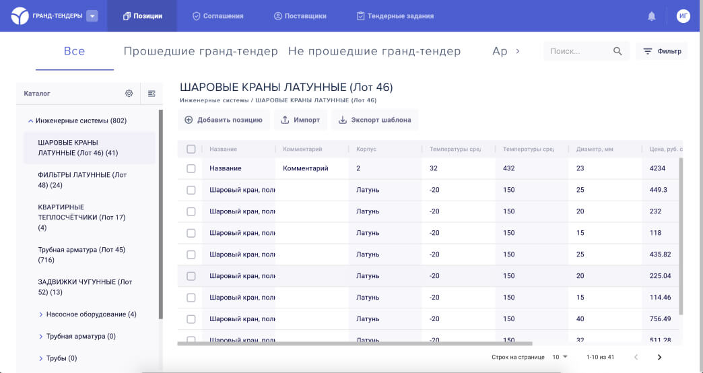
Task: Check the row with price 449.3
Action: (191, 190)
